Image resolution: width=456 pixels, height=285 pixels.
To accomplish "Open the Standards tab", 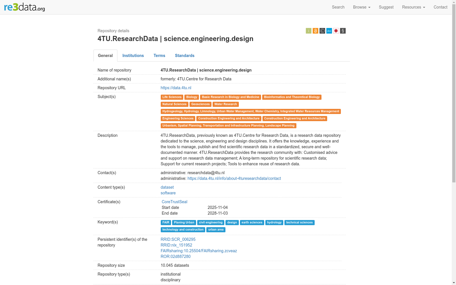I will (185, 56).
